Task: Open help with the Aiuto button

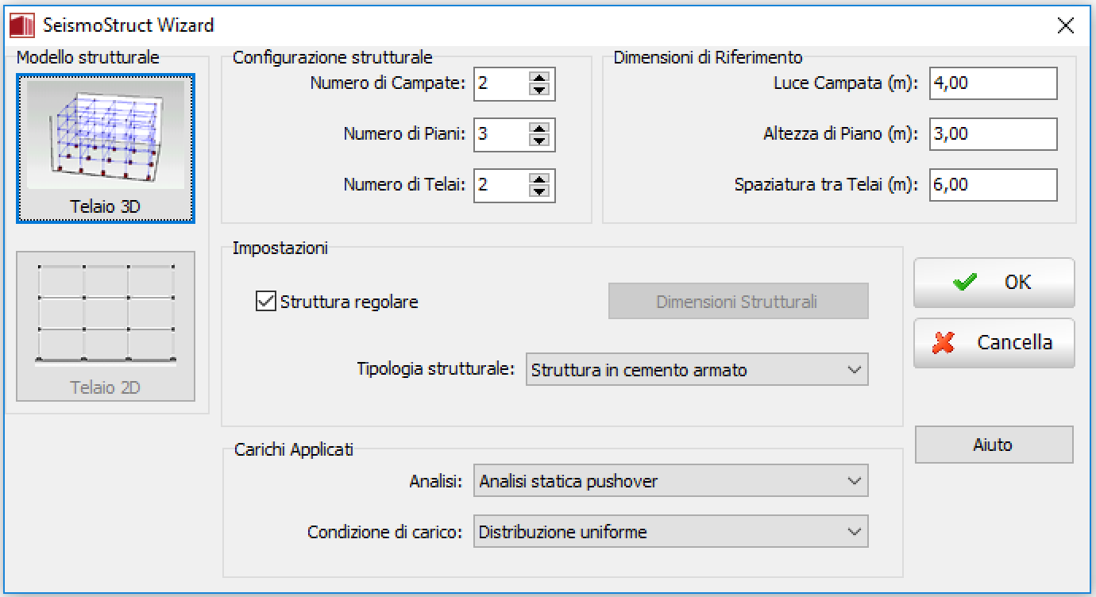Action: (994, 445)
